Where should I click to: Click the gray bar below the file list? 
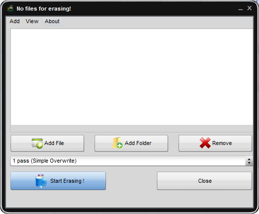(132, 128)
